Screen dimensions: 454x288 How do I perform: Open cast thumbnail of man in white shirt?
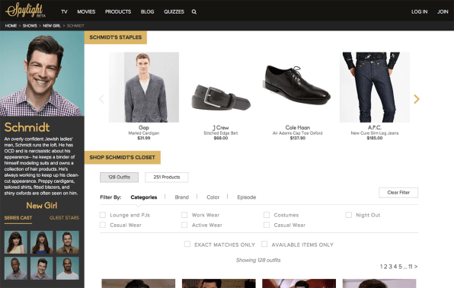coord(68,268)
